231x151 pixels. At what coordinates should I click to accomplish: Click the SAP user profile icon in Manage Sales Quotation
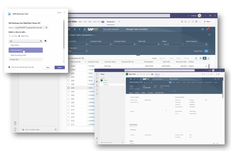pyautogui.click(x=75, y=29)
